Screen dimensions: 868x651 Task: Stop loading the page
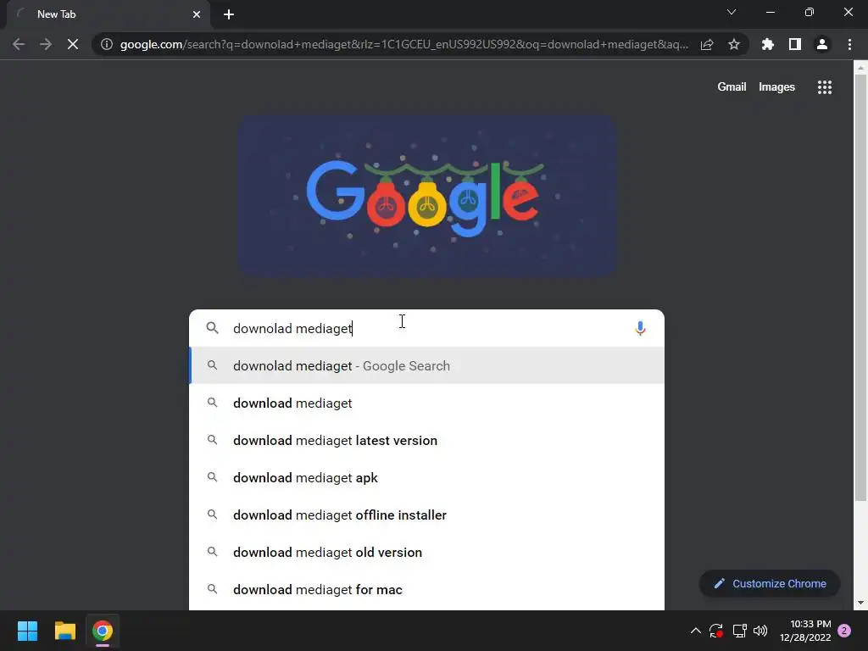[73, 44]
